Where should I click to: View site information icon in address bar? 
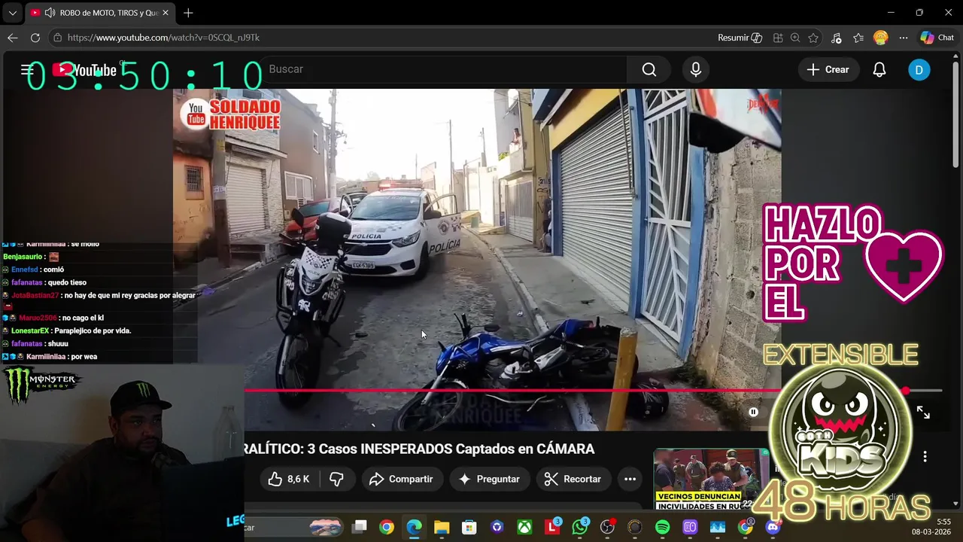pos(57,38)
